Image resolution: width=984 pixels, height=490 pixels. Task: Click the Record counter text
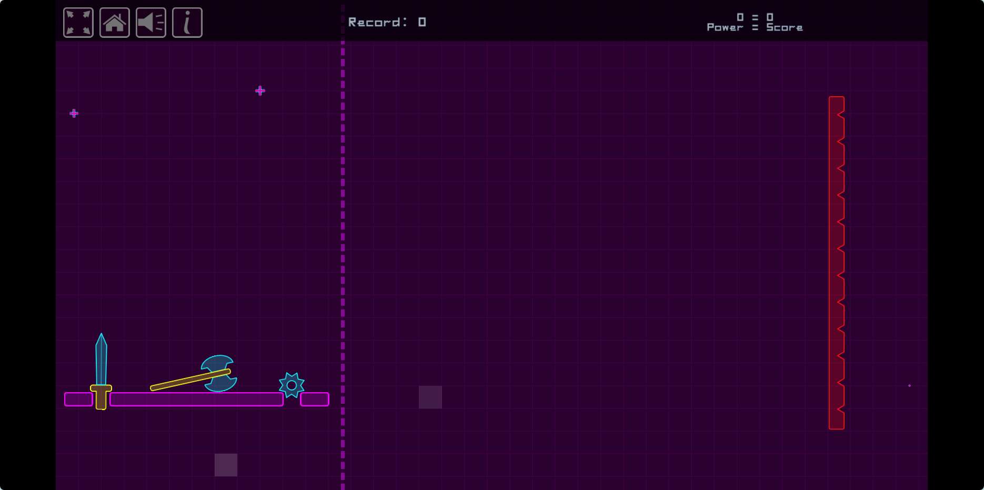point(387,22)
